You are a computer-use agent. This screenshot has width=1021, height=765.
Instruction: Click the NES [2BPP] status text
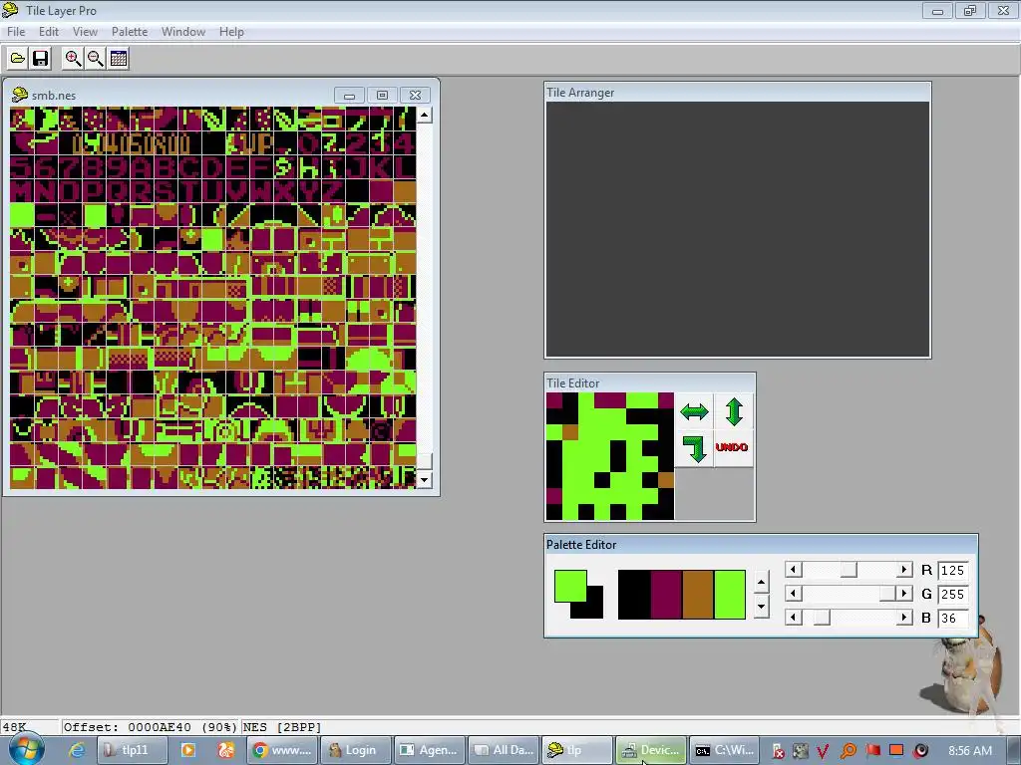[282, 727]
